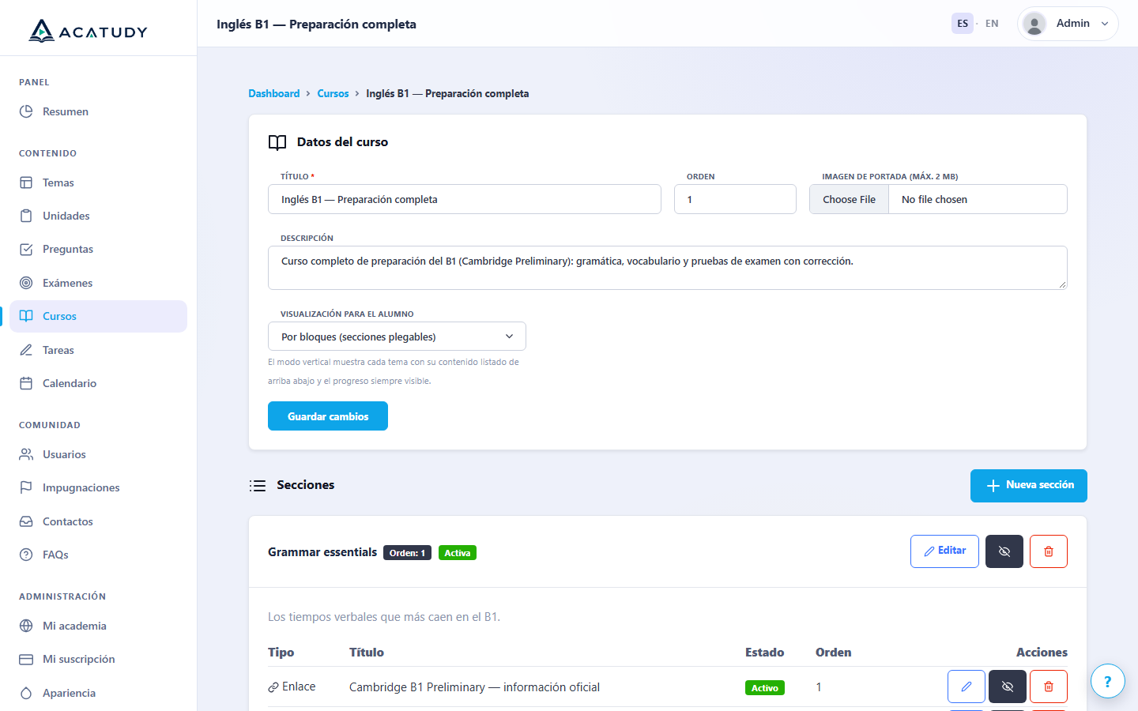Viewport: 1138px width, 711px height.
Task: Click the Datos del curso heading
Action: pyautogui.click(x=342, y=142)
